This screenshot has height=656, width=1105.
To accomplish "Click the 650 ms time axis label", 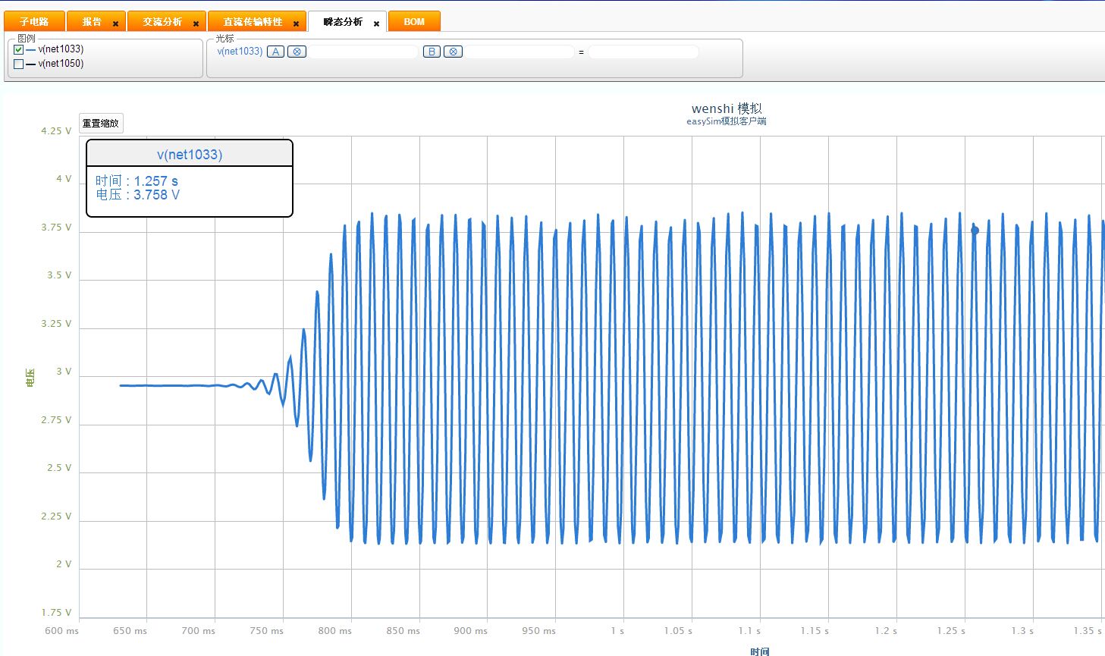I will [130, 631].
